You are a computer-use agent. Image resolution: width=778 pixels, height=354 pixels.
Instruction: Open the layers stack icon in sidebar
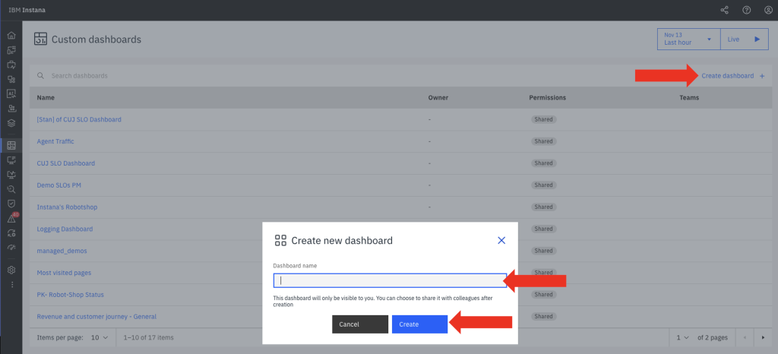coord(11,123)
